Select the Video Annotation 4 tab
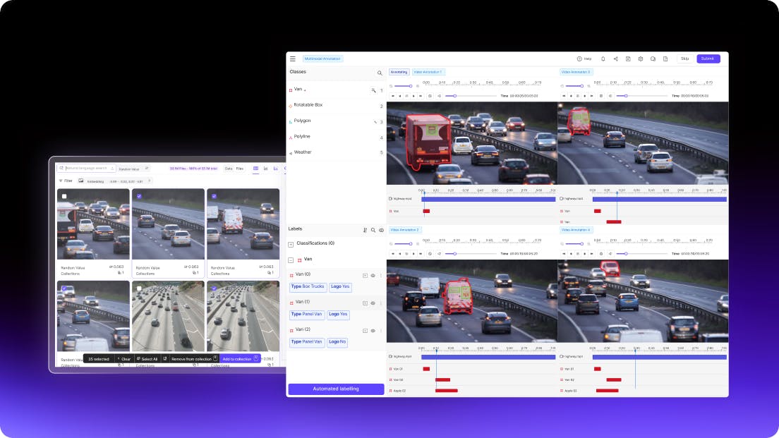Screen dimensions: 779x438 click(576, 230)
